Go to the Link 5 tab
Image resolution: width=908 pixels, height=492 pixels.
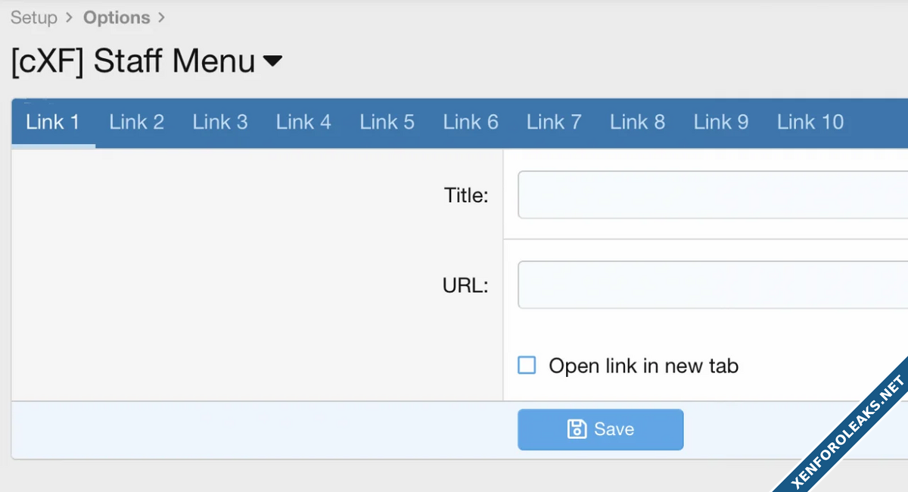[387, 122]
